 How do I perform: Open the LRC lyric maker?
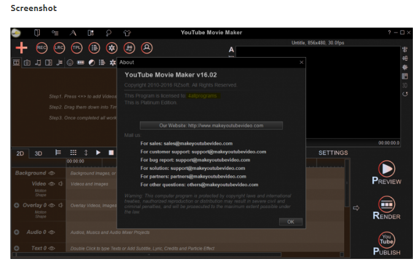tap(59, 48)
